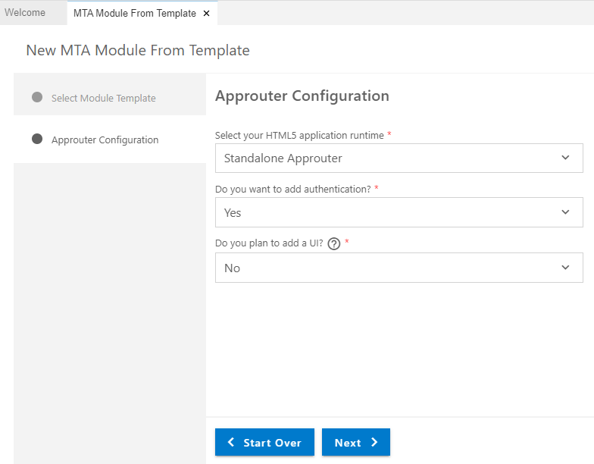Click chevron arrow of the Yes dropdown

[x=565, y=212]
